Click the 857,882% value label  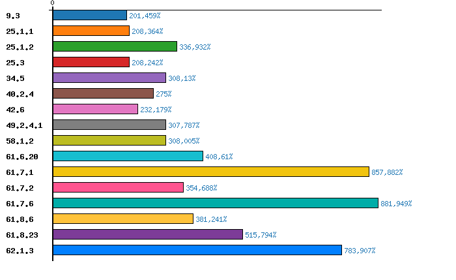[x=387, y=172]
